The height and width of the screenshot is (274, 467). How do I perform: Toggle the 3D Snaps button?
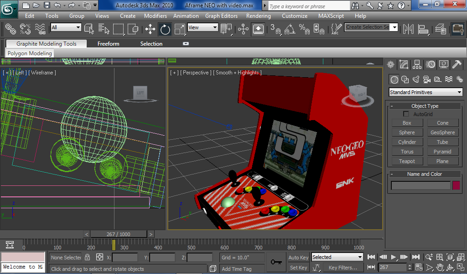(x=275, y=29)
